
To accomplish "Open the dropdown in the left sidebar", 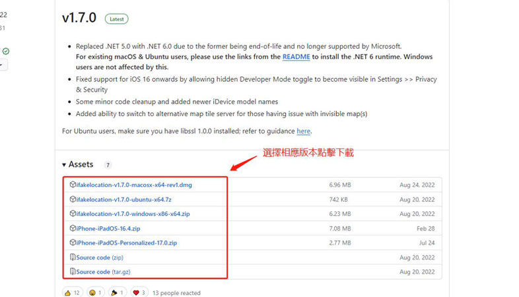I will pyautogui.click(x=2, y=65).
